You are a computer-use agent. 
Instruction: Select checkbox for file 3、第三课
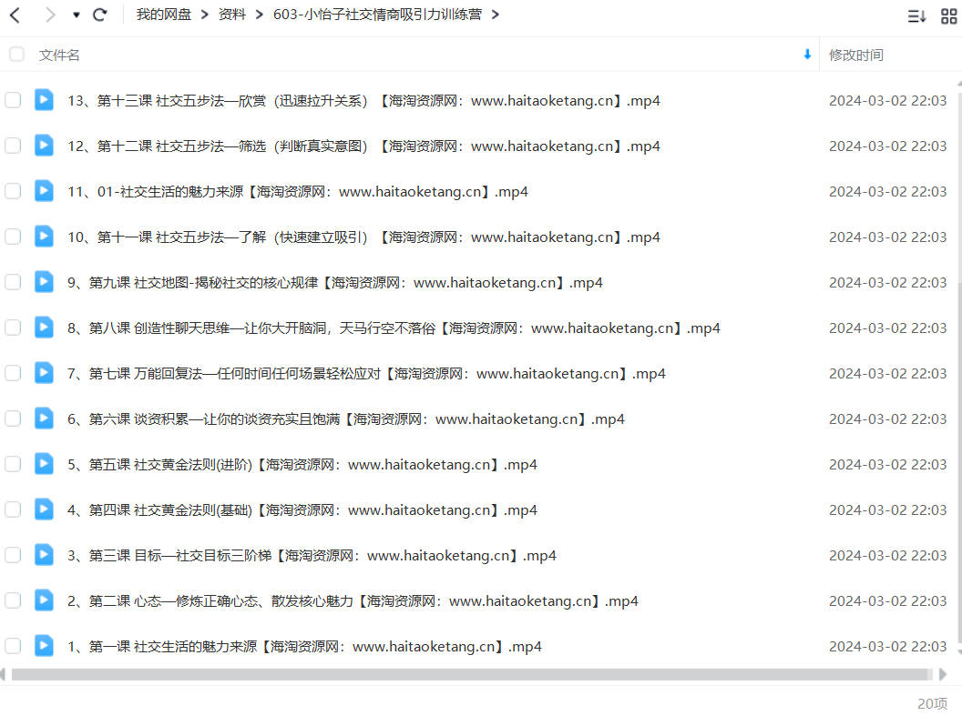(13, 555)
